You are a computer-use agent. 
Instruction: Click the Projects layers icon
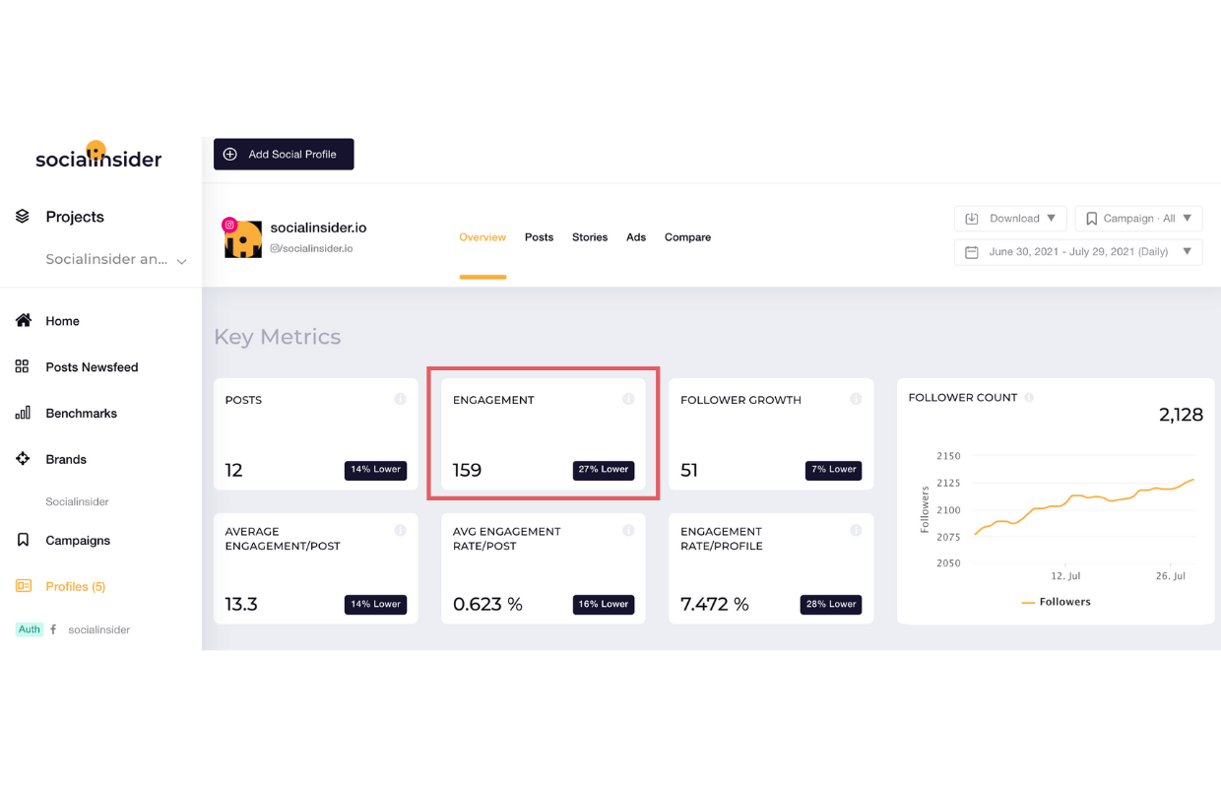[23, 217]
